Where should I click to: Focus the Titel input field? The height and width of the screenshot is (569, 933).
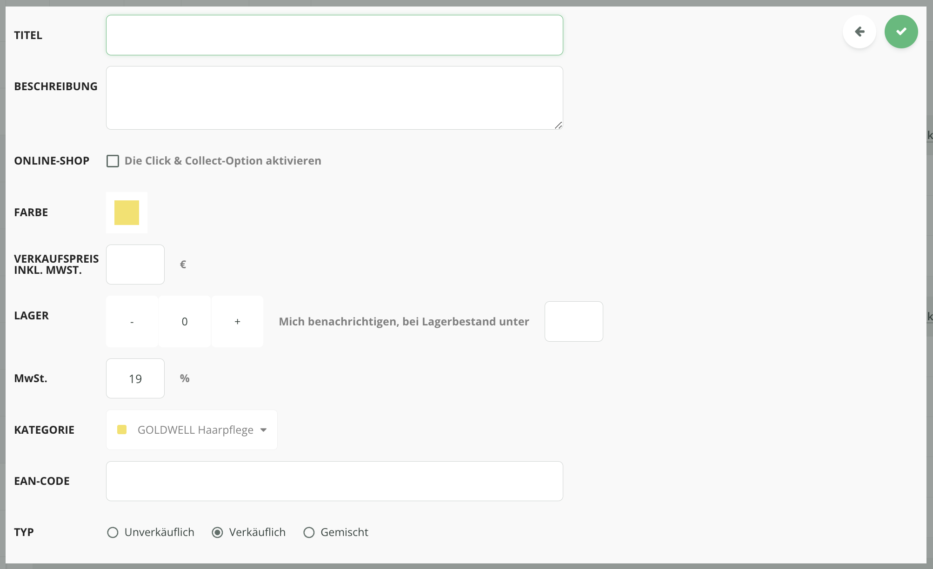[x=334, y=35]
